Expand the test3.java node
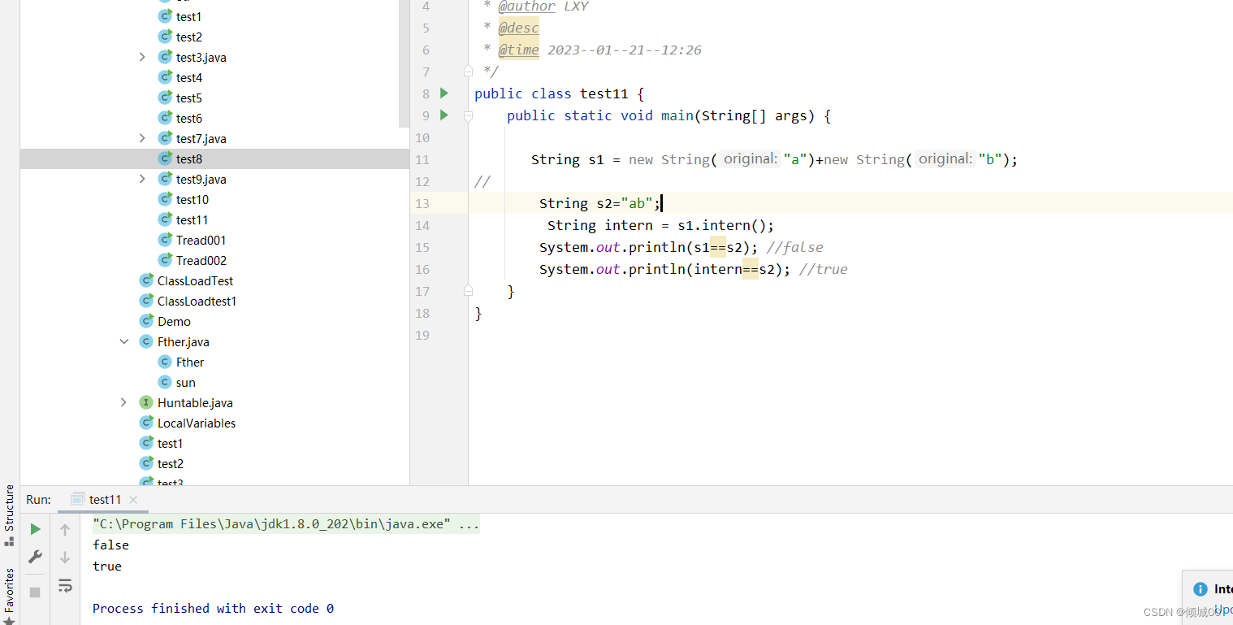 [x=142, y=57]
